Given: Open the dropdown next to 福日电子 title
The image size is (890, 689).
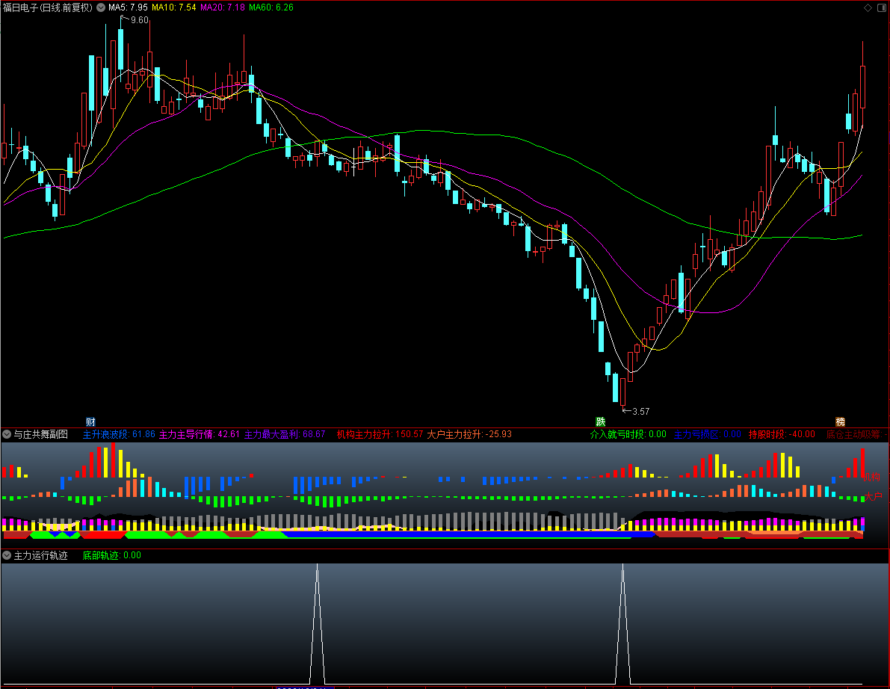Looking at the screenshot, I should (100, 7).
